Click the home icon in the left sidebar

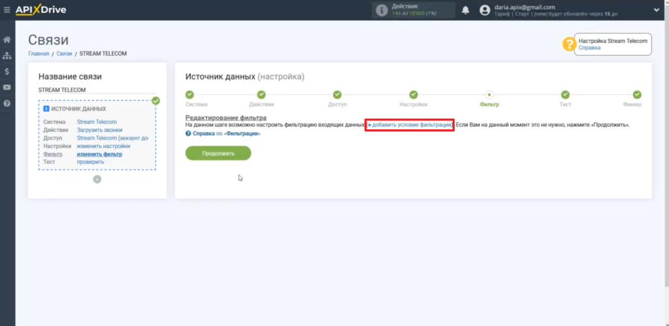click(7, 40)
